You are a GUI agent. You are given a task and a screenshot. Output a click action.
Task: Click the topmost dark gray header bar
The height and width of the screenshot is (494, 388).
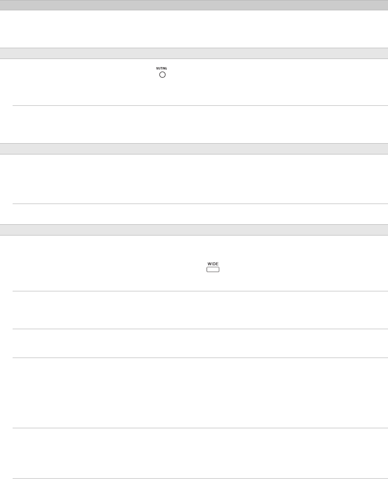[194, 5]
